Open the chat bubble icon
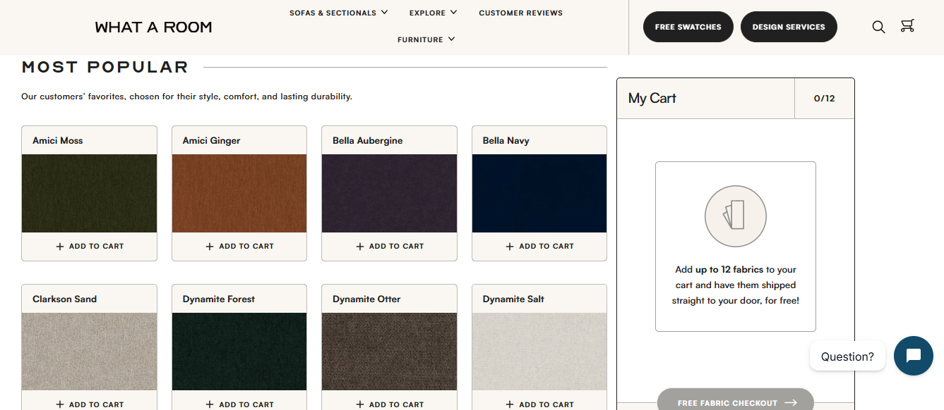944x410 pixels. pos(914,356)
